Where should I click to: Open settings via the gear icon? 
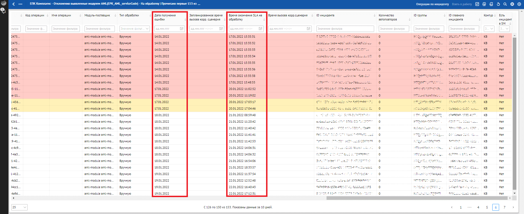(x=519, y=4)
